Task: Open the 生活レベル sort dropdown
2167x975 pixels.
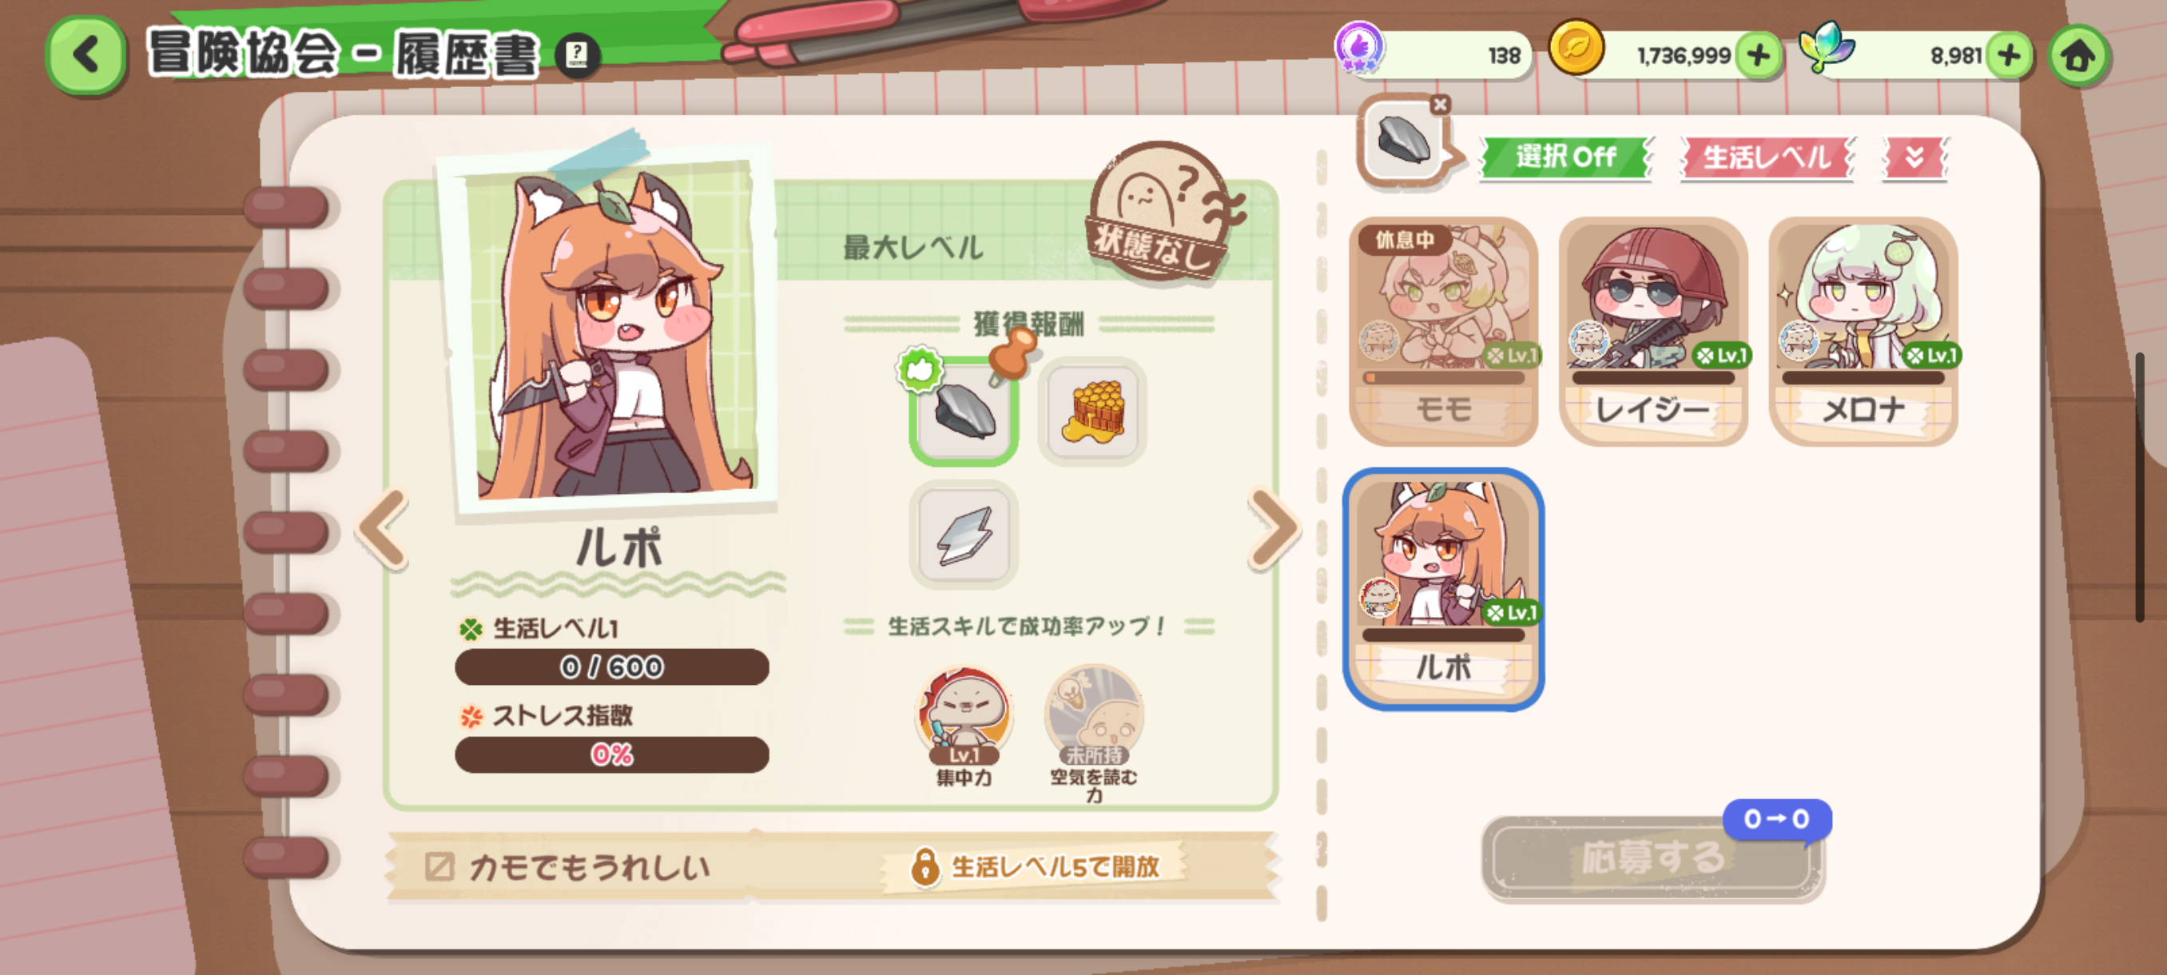Action: click(1767, 157)
